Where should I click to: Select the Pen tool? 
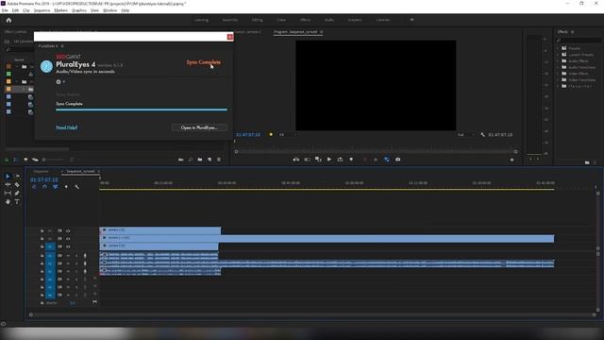17,193
